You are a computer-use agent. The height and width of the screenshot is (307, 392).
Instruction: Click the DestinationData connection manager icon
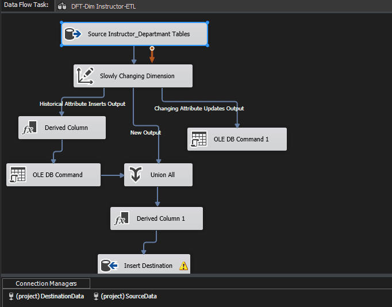click(11, 296)
